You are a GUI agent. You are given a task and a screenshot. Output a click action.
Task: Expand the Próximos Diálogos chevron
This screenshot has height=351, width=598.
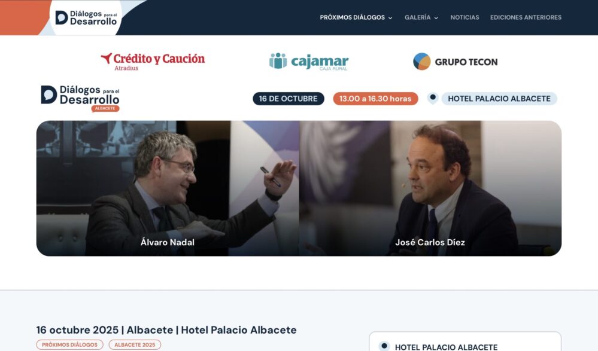tap(390, 18)
